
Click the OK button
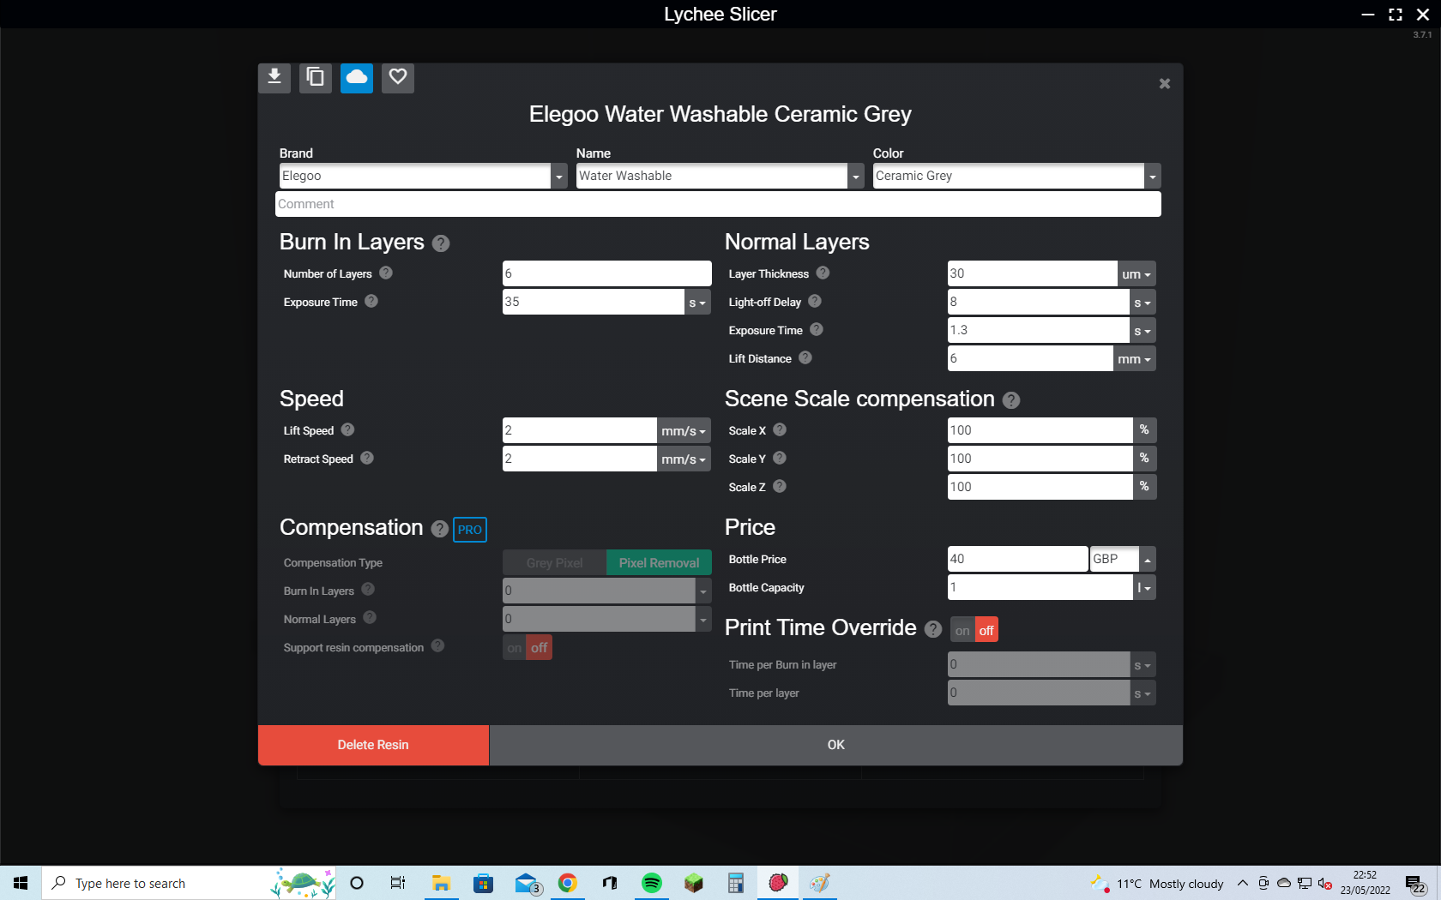tap(836, 745)
